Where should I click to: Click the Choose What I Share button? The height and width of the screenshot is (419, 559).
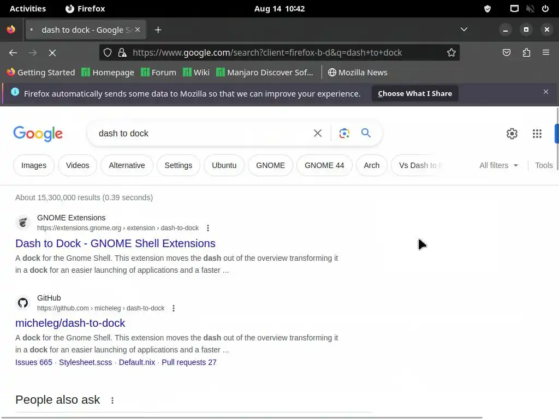click(x=415, y=93)
